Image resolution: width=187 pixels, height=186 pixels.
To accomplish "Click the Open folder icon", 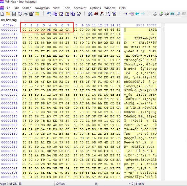I will click(8, 14).
